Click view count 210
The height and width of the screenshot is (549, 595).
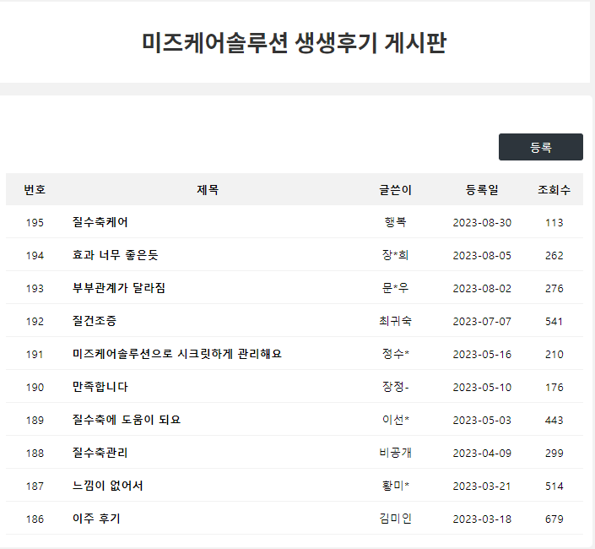point(554,355)
